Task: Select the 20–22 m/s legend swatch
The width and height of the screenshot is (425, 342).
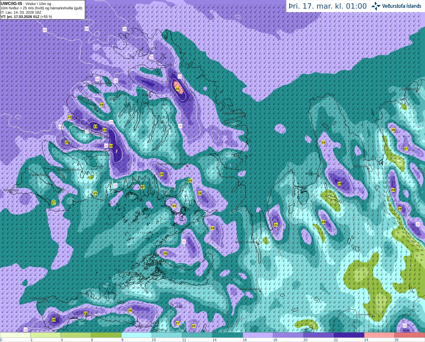Action: point(319,335)
